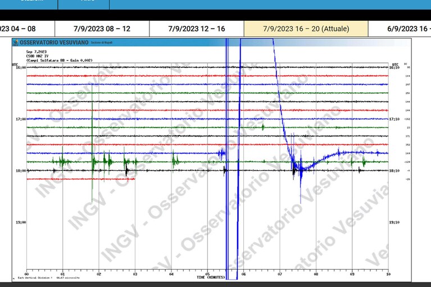The image size is (431, 287).
Task: Click the 16:00 UTC label on left axis
Action: [x=21, y=67]
